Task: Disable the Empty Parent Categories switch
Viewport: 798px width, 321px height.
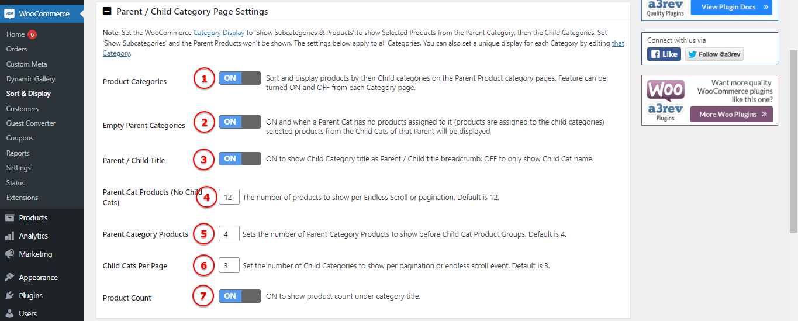Action: coord(240,122)
